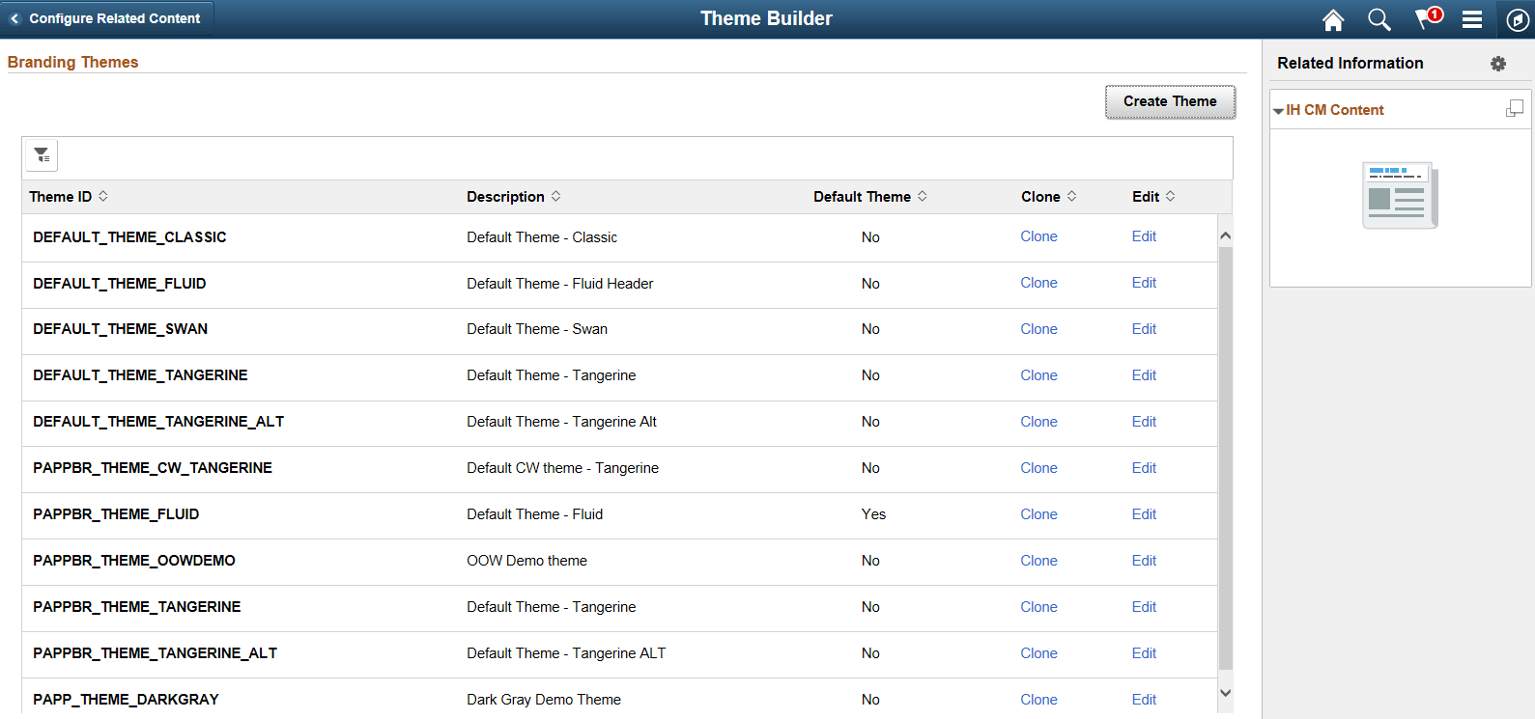Edit the PAPPBR_THEME_TANGERINE theme
The height and width of the screenshot is (719, 1535).
click(1144, 607)
